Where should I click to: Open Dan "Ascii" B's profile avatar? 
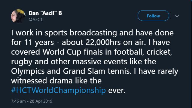pyautogui.click(x=18, y=16)
